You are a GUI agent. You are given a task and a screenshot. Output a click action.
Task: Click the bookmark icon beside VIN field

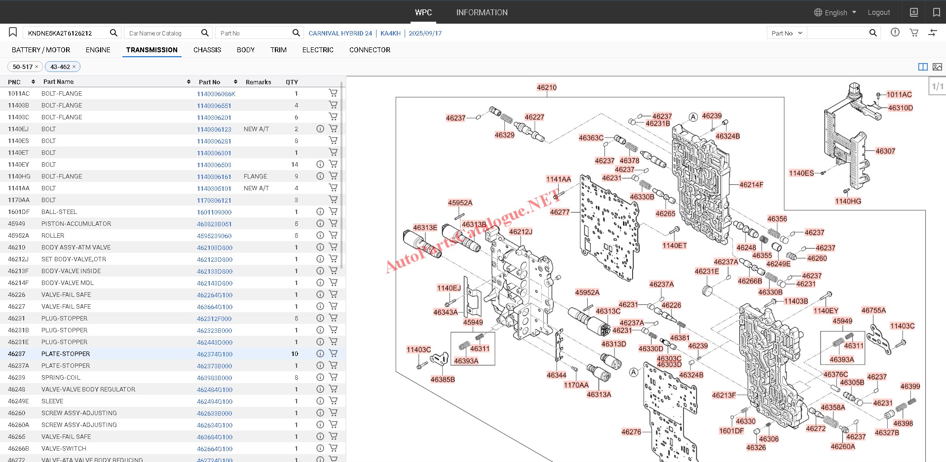pos(13,33)
